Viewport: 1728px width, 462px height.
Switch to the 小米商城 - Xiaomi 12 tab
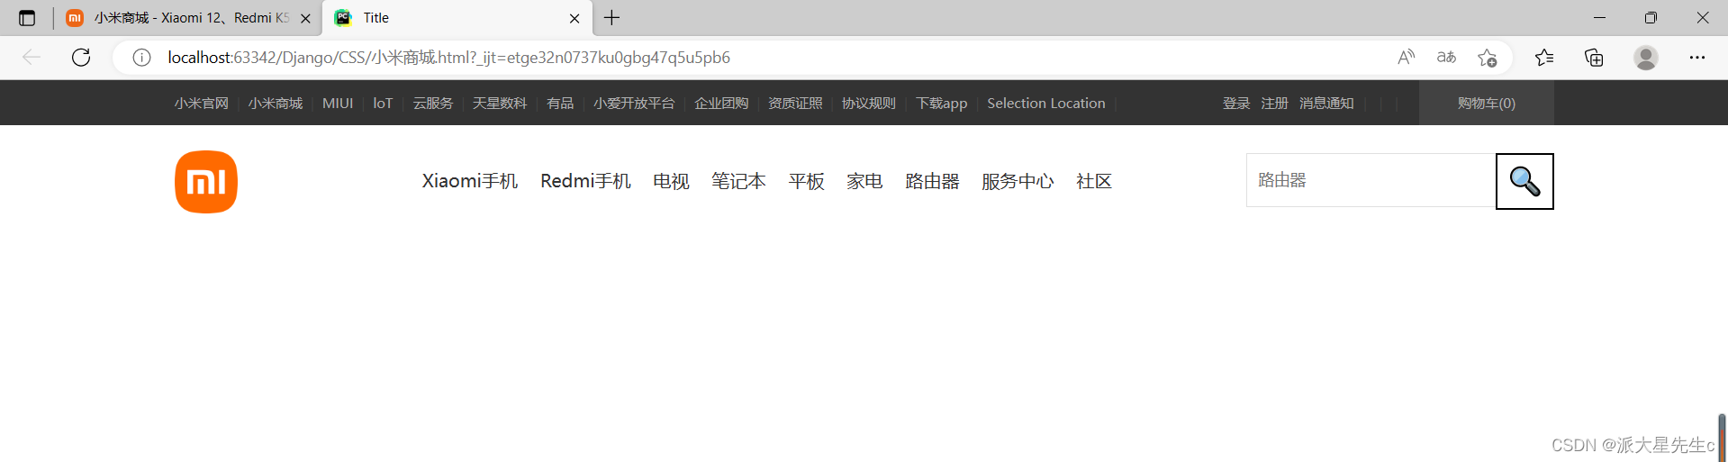[187, 18]
